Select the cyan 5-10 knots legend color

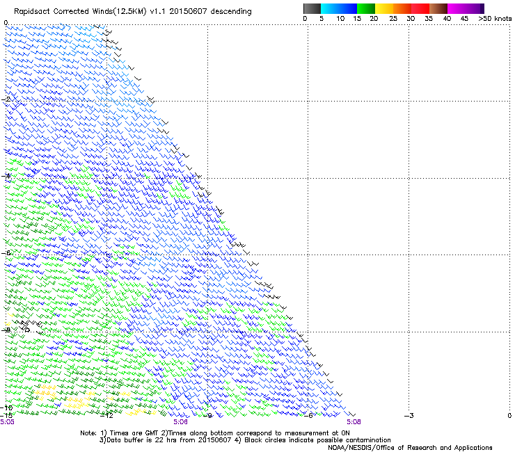pos(330,8)
